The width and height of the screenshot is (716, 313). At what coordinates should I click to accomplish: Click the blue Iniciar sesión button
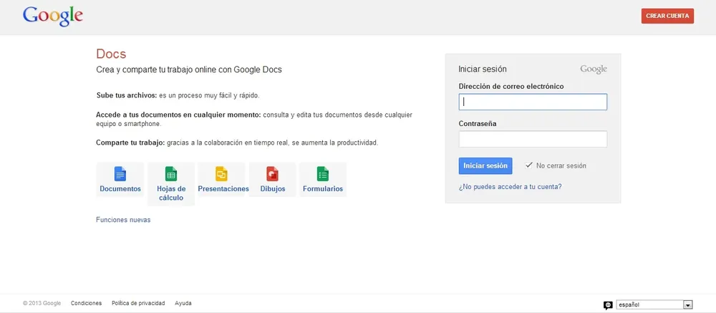pos(485,165)
